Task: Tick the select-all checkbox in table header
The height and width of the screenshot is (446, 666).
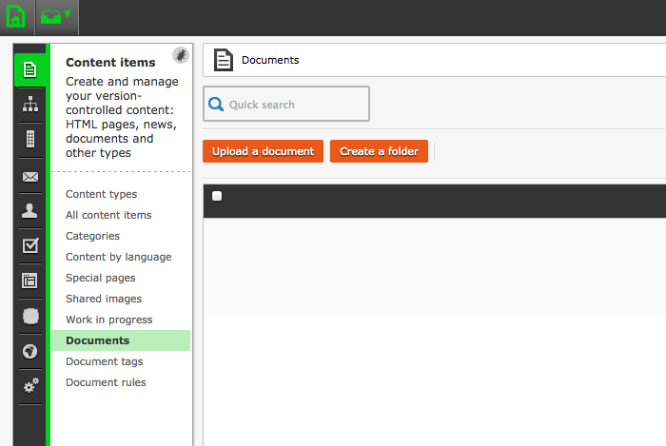Action: point(217,196)
